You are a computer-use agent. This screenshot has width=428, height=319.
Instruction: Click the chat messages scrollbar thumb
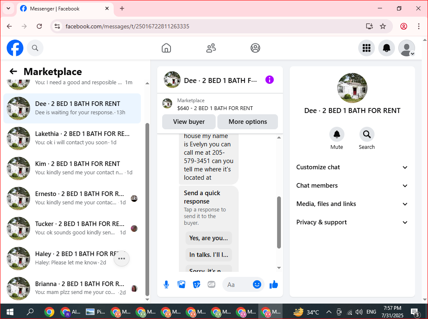coord(279,222)
